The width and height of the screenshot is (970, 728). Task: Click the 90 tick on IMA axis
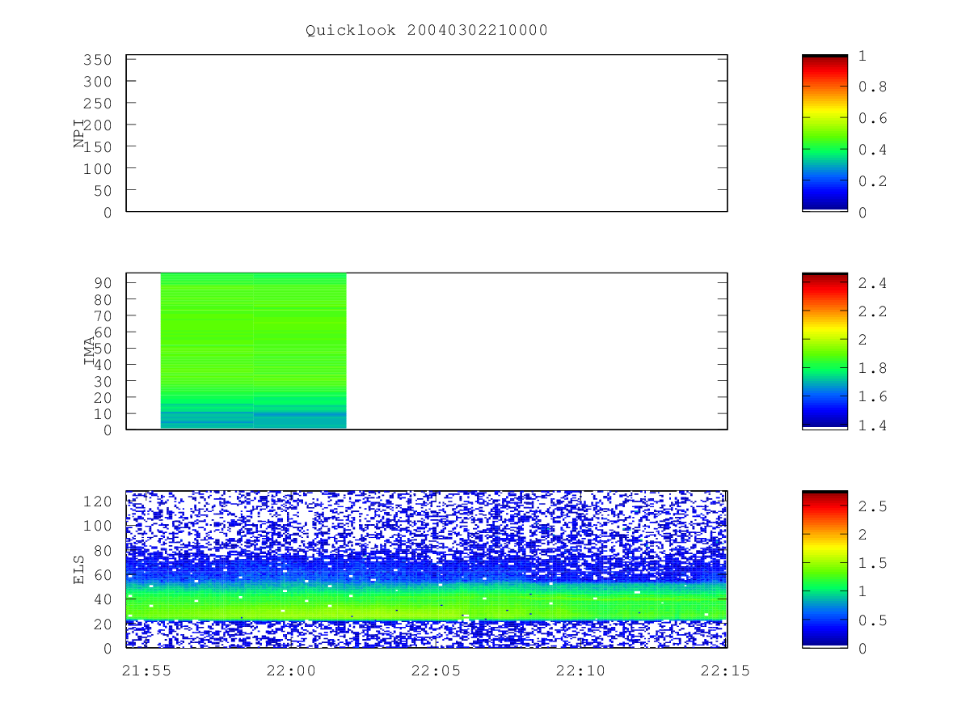tap(103, 283)
